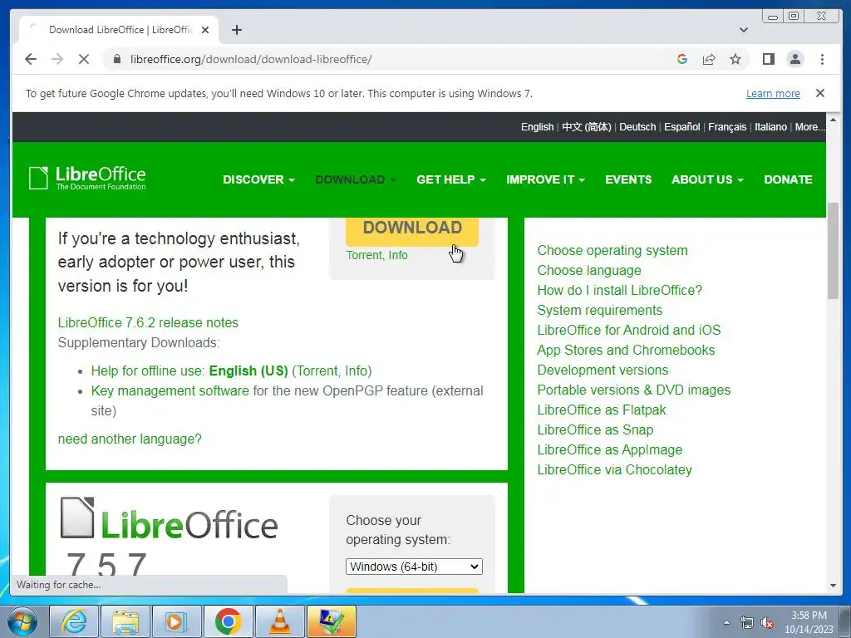Open System requirements link
This screenshot has width=851, height=638.
600,311
